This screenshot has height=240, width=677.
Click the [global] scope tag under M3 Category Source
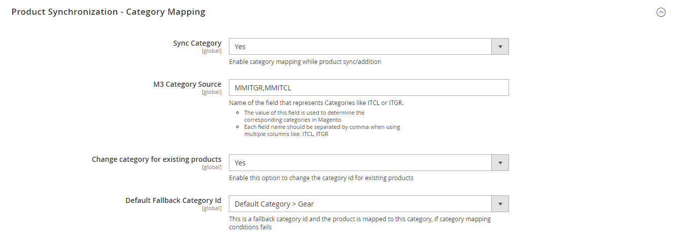pyautogui.click(x=212, y=92)
